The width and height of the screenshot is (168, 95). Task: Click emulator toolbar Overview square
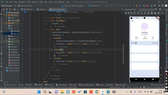(x=148, y=13)
